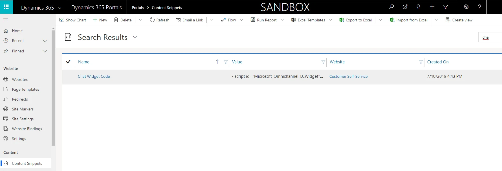Viewport: 502px width, 171px height.
Task: Collapse the sidebar with the hamburger icon
Action: (6, 20)
